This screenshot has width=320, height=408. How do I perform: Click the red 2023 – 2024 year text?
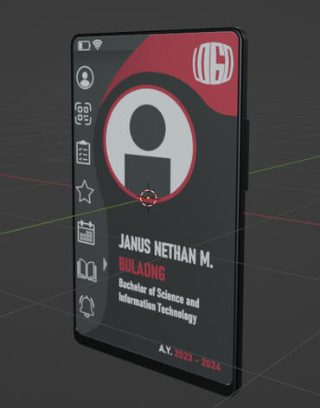click(198, 360)
